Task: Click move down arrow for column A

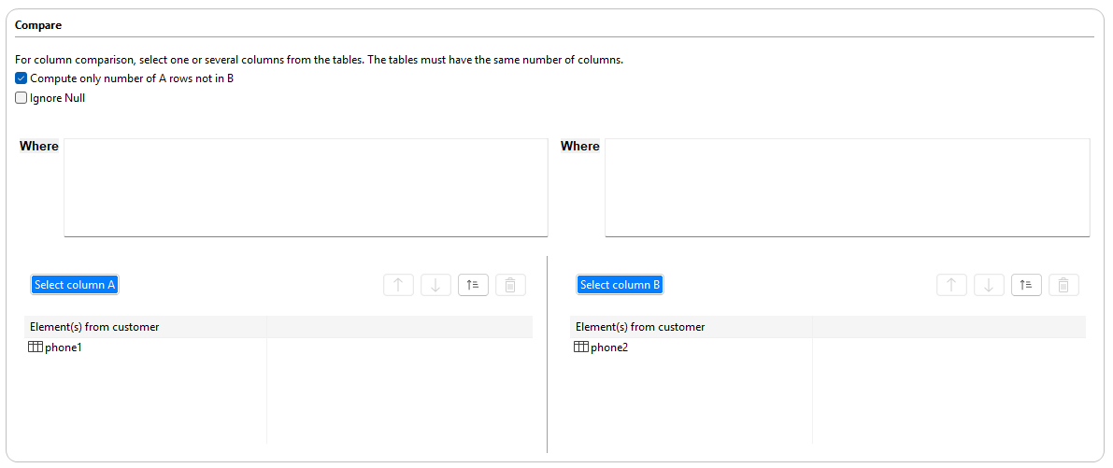Action: tap(435, 285)
